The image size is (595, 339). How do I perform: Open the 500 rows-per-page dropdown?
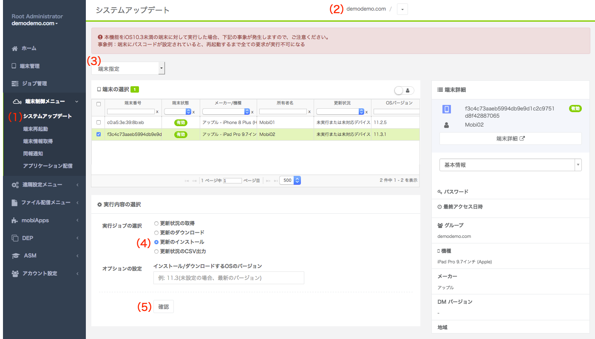pyautogui.click(x=290, y=181)
